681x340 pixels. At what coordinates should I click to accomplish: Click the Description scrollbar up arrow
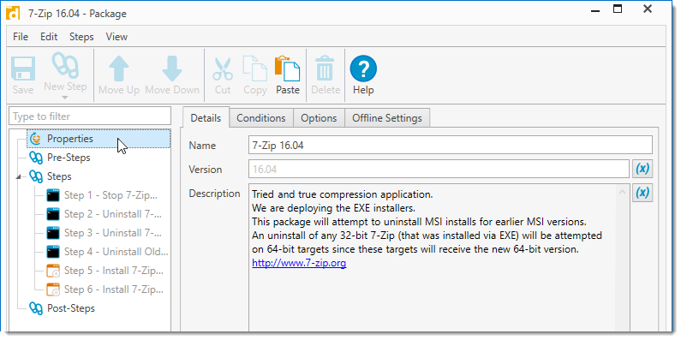click(x=623, y=192)
